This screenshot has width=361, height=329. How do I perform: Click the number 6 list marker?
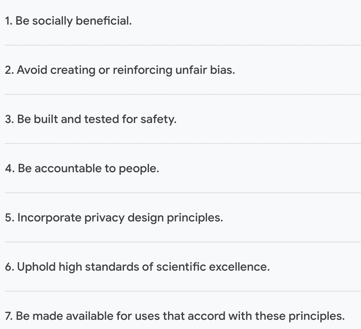coord(10,267)
